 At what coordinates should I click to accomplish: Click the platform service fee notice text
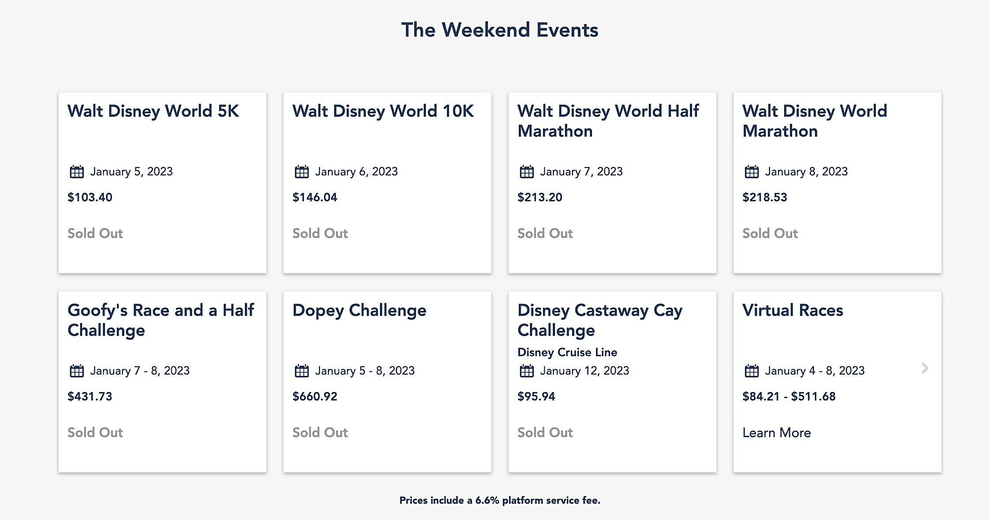tap(500, 500)
